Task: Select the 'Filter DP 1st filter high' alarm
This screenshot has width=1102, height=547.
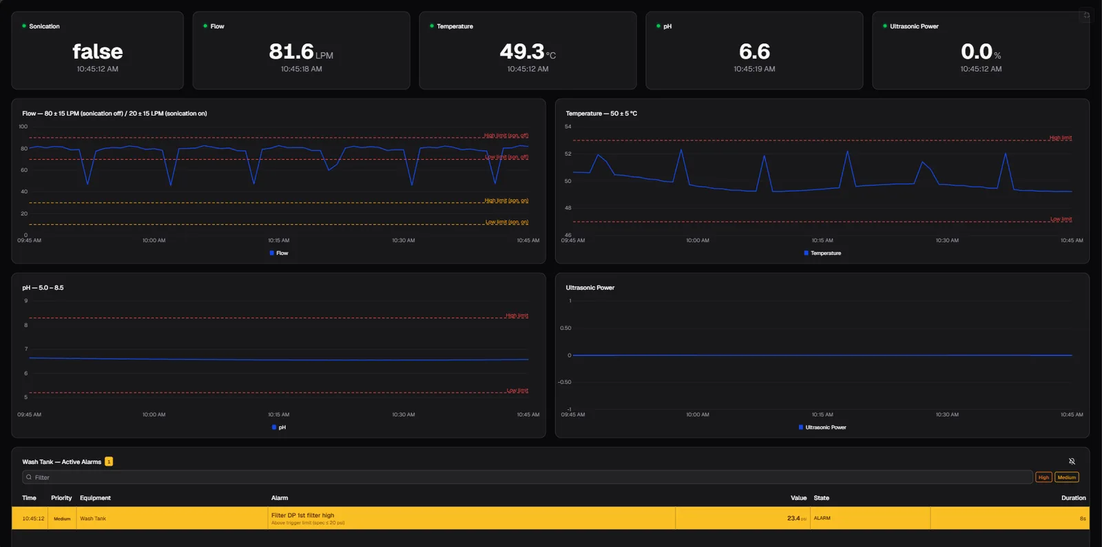Action: click(x=303, y=515)
